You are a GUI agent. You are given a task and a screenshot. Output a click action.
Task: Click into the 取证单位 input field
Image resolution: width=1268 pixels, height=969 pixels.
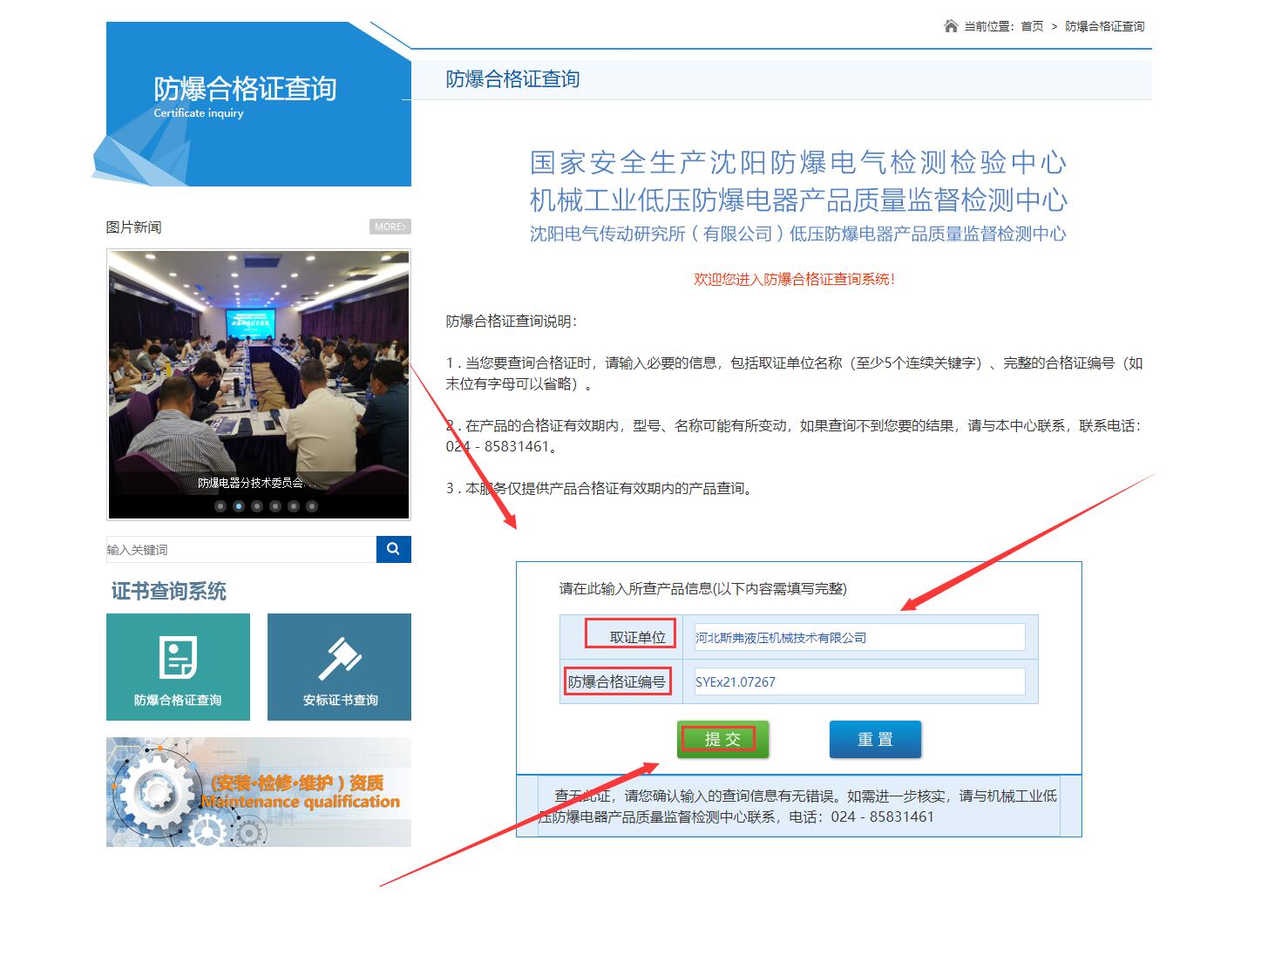tap(858, 637)
